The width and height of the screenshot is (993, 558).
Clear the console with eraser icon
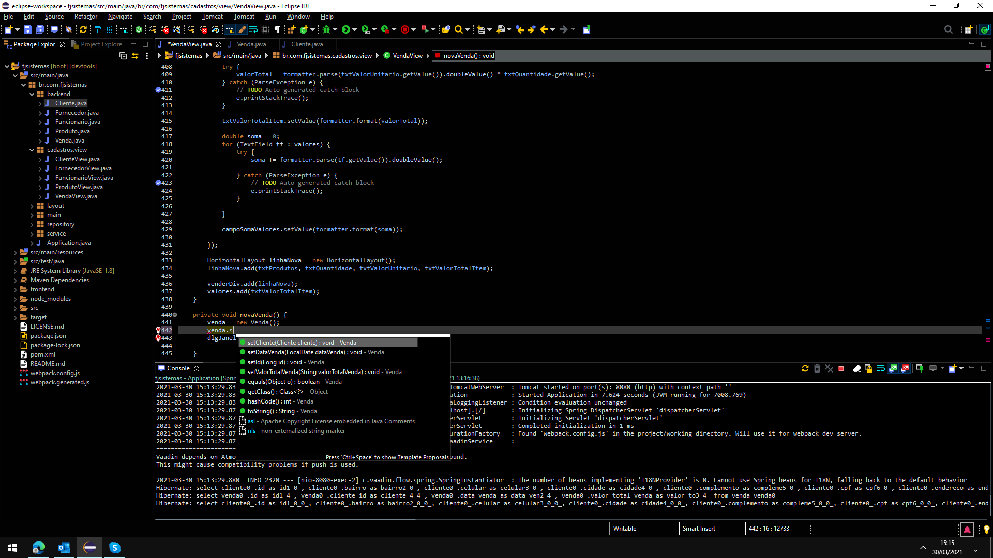pyautogui.click(x=856, y=368)
